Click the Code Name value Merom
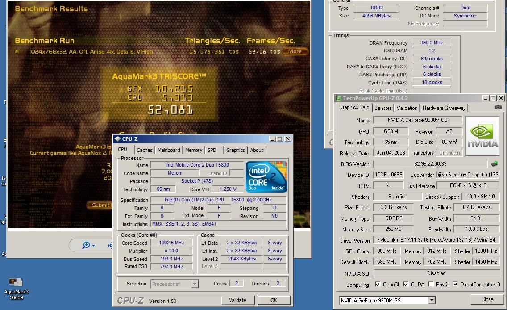Screen dimensions: 507x310 175,173
